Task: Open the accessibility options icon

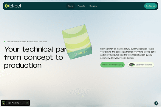Action: pos(156,103)
